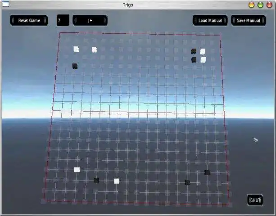The image size is (276, 216).
Task: Select upper black stone in top-right cluster
Action: click(x=194, y=51)
